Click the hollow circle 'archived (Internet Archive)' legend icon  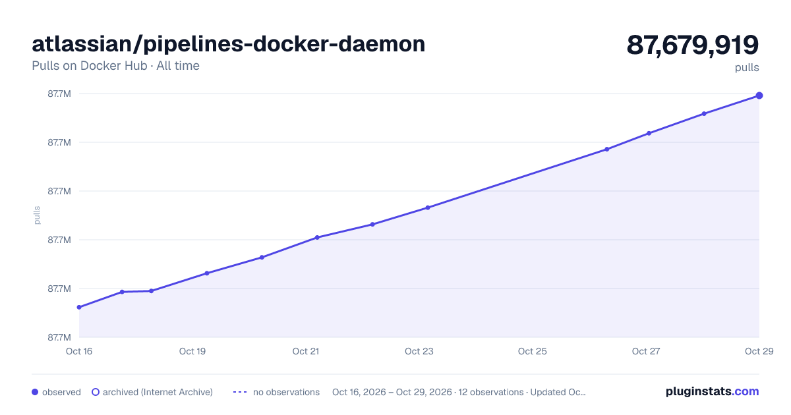95,392
